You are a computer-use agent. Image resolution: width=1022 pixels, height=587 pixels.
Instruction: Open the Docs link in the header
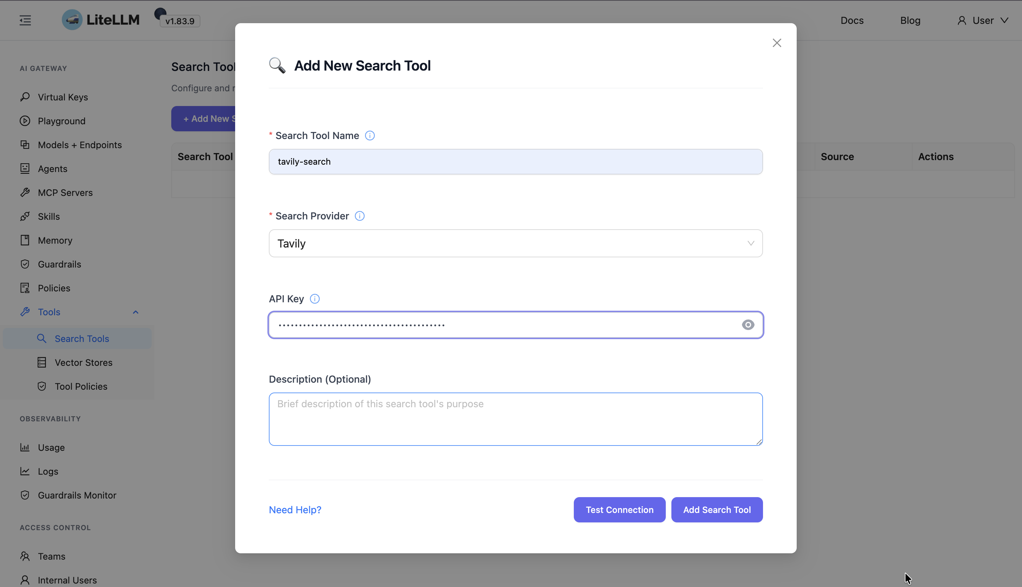[x=851, y=21]
